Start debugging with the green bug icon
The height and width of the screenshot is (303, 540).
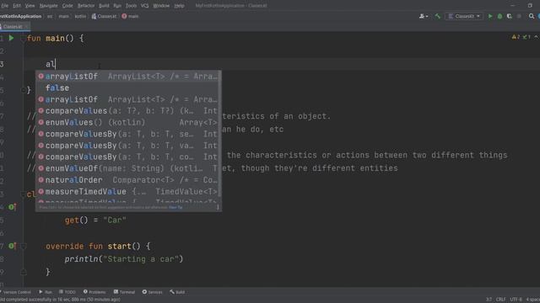(x=499, y=16)
